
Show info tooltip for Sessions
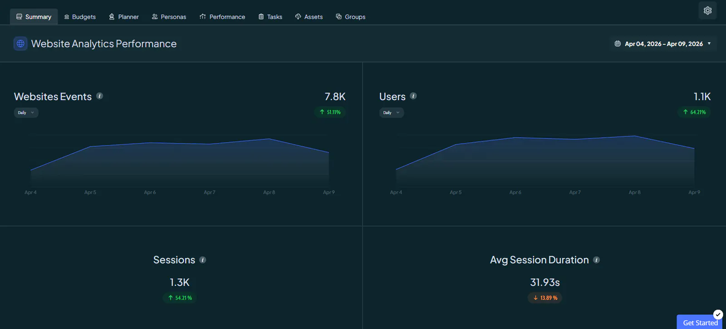[203, 260]
